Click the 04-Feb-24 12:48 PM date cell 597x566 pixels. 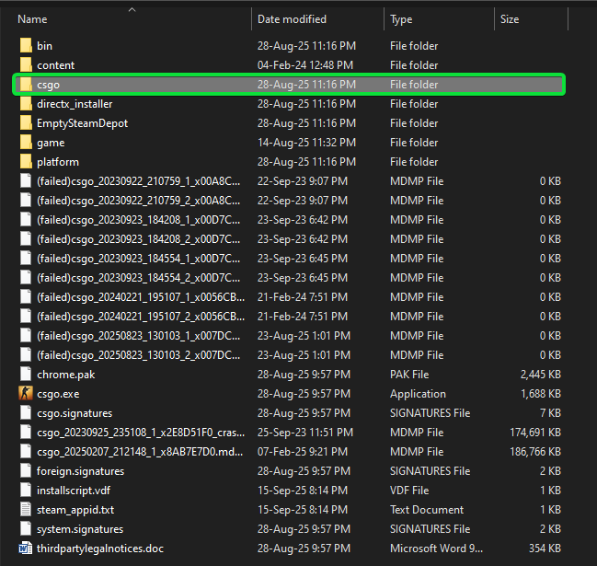(x=305, y=65)
